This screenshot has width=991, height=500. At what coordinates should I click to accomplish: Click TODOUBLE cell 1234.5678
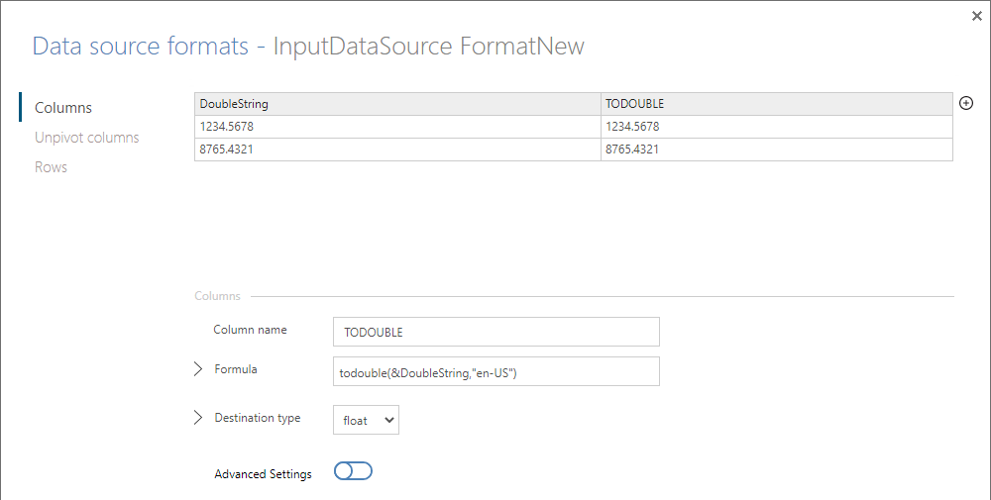[x=777, y=127]
